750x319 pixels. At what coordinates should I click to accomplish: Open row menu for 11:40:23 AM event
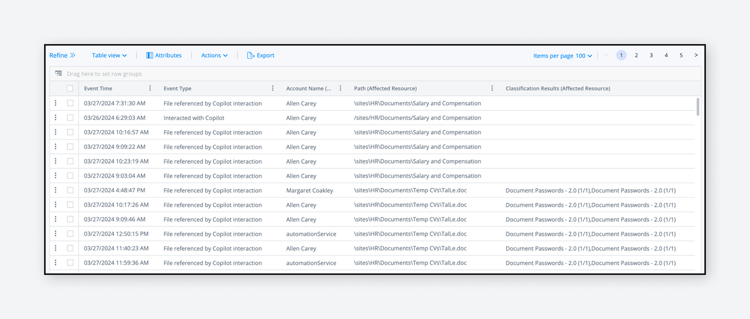[x=56, y=248]
